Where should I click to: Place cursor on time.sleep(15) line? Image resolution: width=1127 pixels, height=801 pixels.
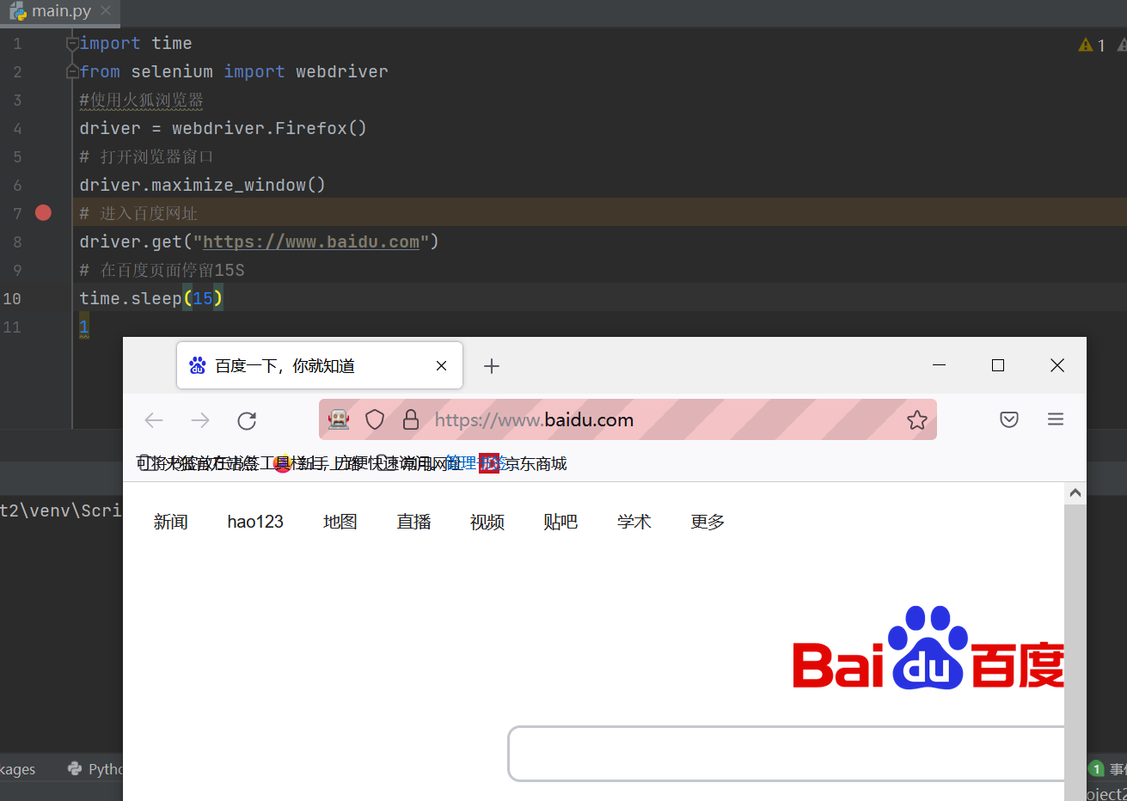(x=151, y=298)
